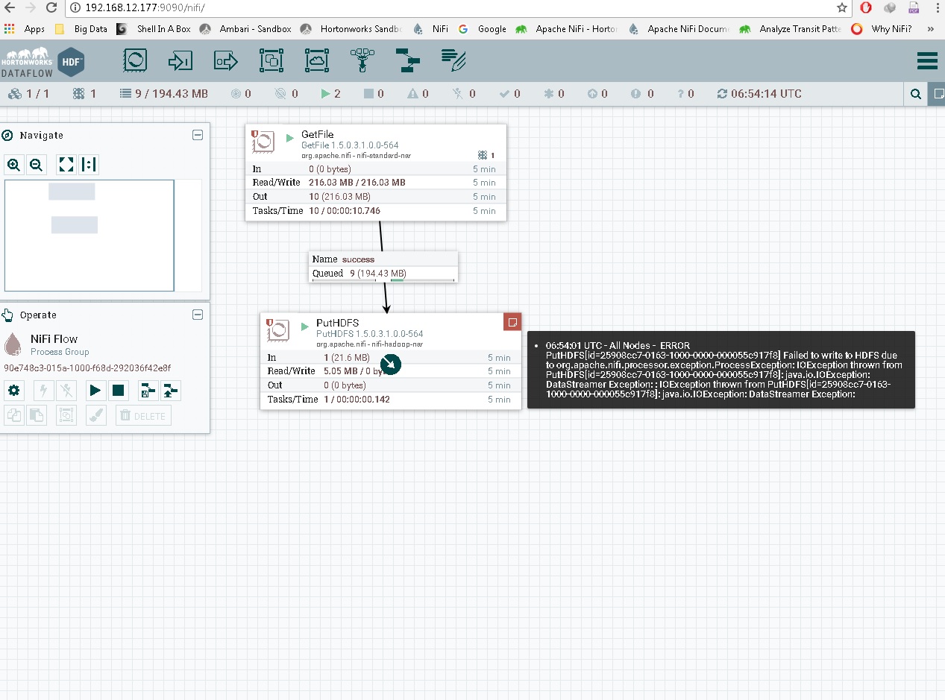
Task: Click the PutHDFS error bulletin indicator
Action: tap(512, 321)
